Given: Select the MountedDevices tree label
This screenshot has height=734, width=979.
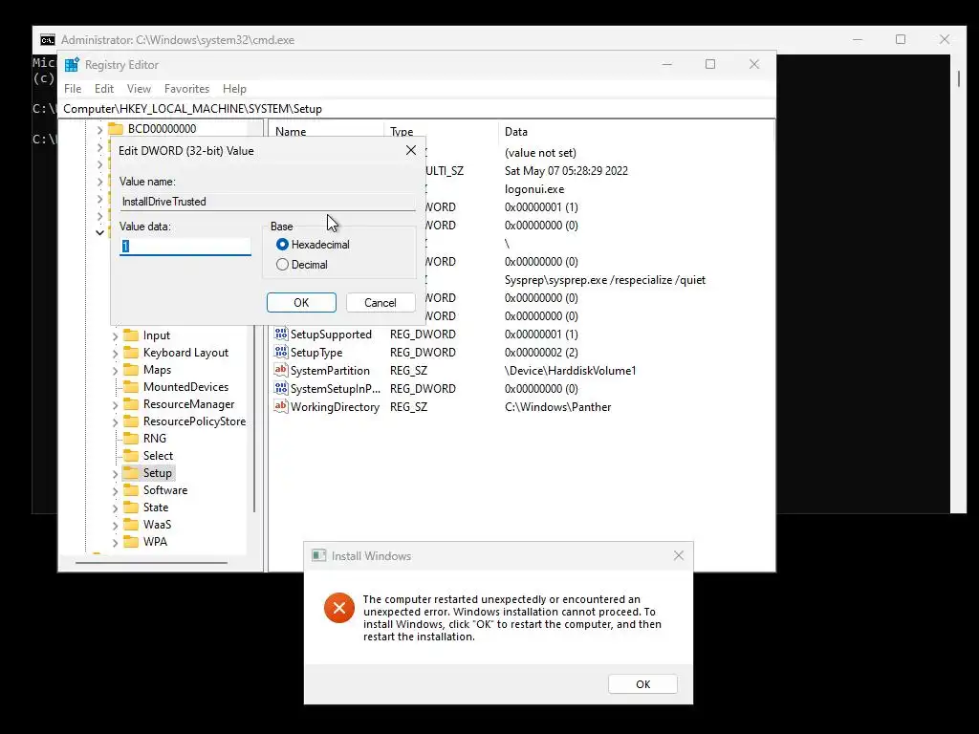Looking at the screenshot, I should (x=186, y=387).
